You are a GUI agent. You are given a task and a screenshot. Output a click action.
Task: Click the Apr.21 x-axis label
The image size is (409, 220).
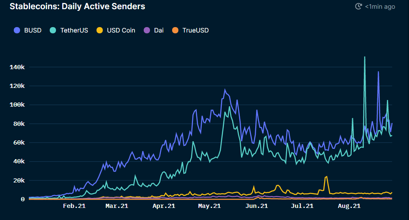point(164,206)
